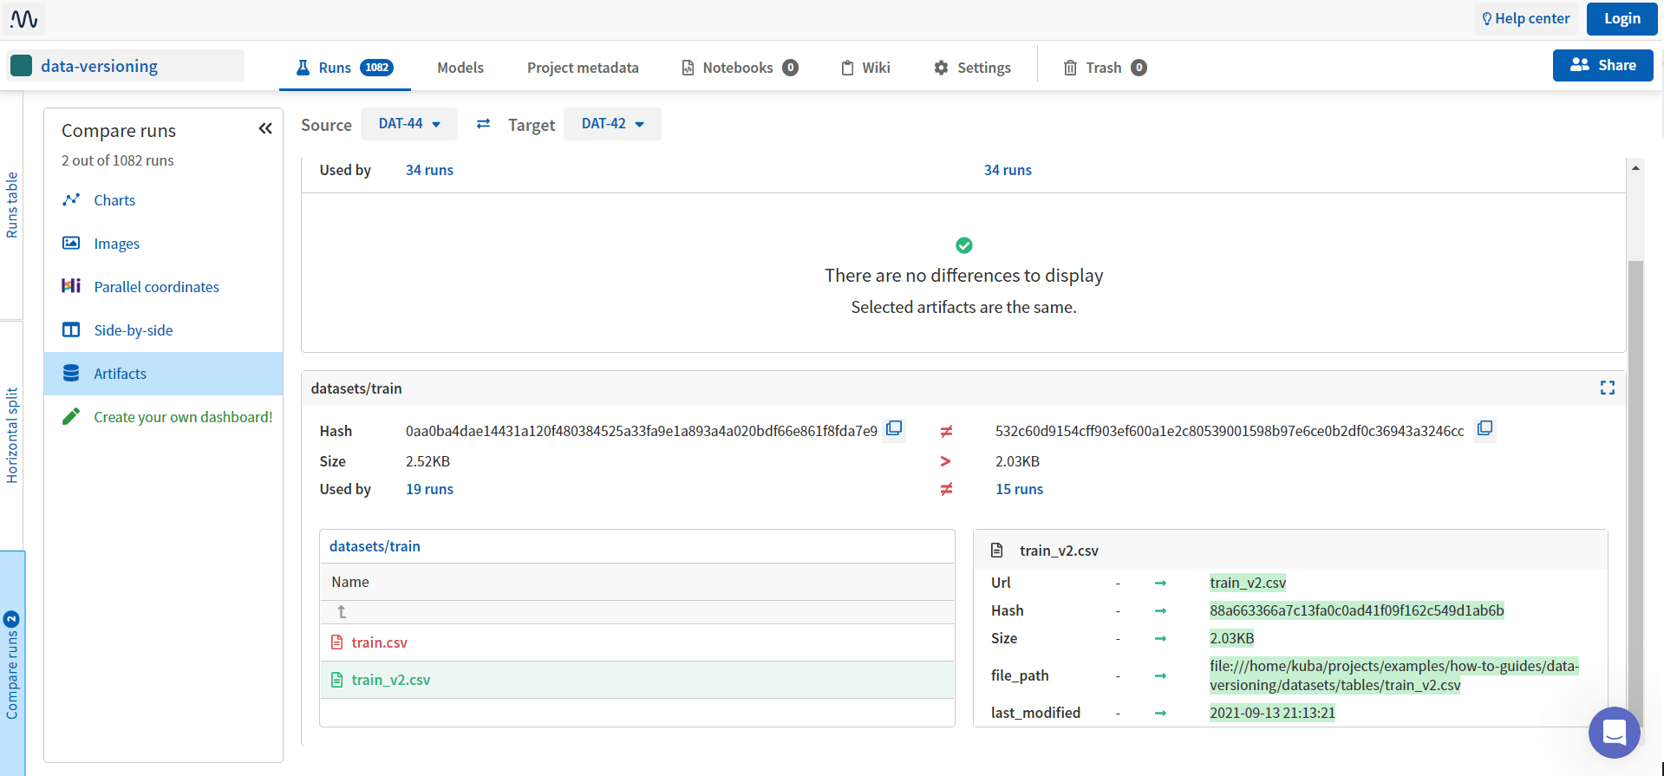Open the Models tab
Screen dimensions: 1664x776
[x=460, y=68]
